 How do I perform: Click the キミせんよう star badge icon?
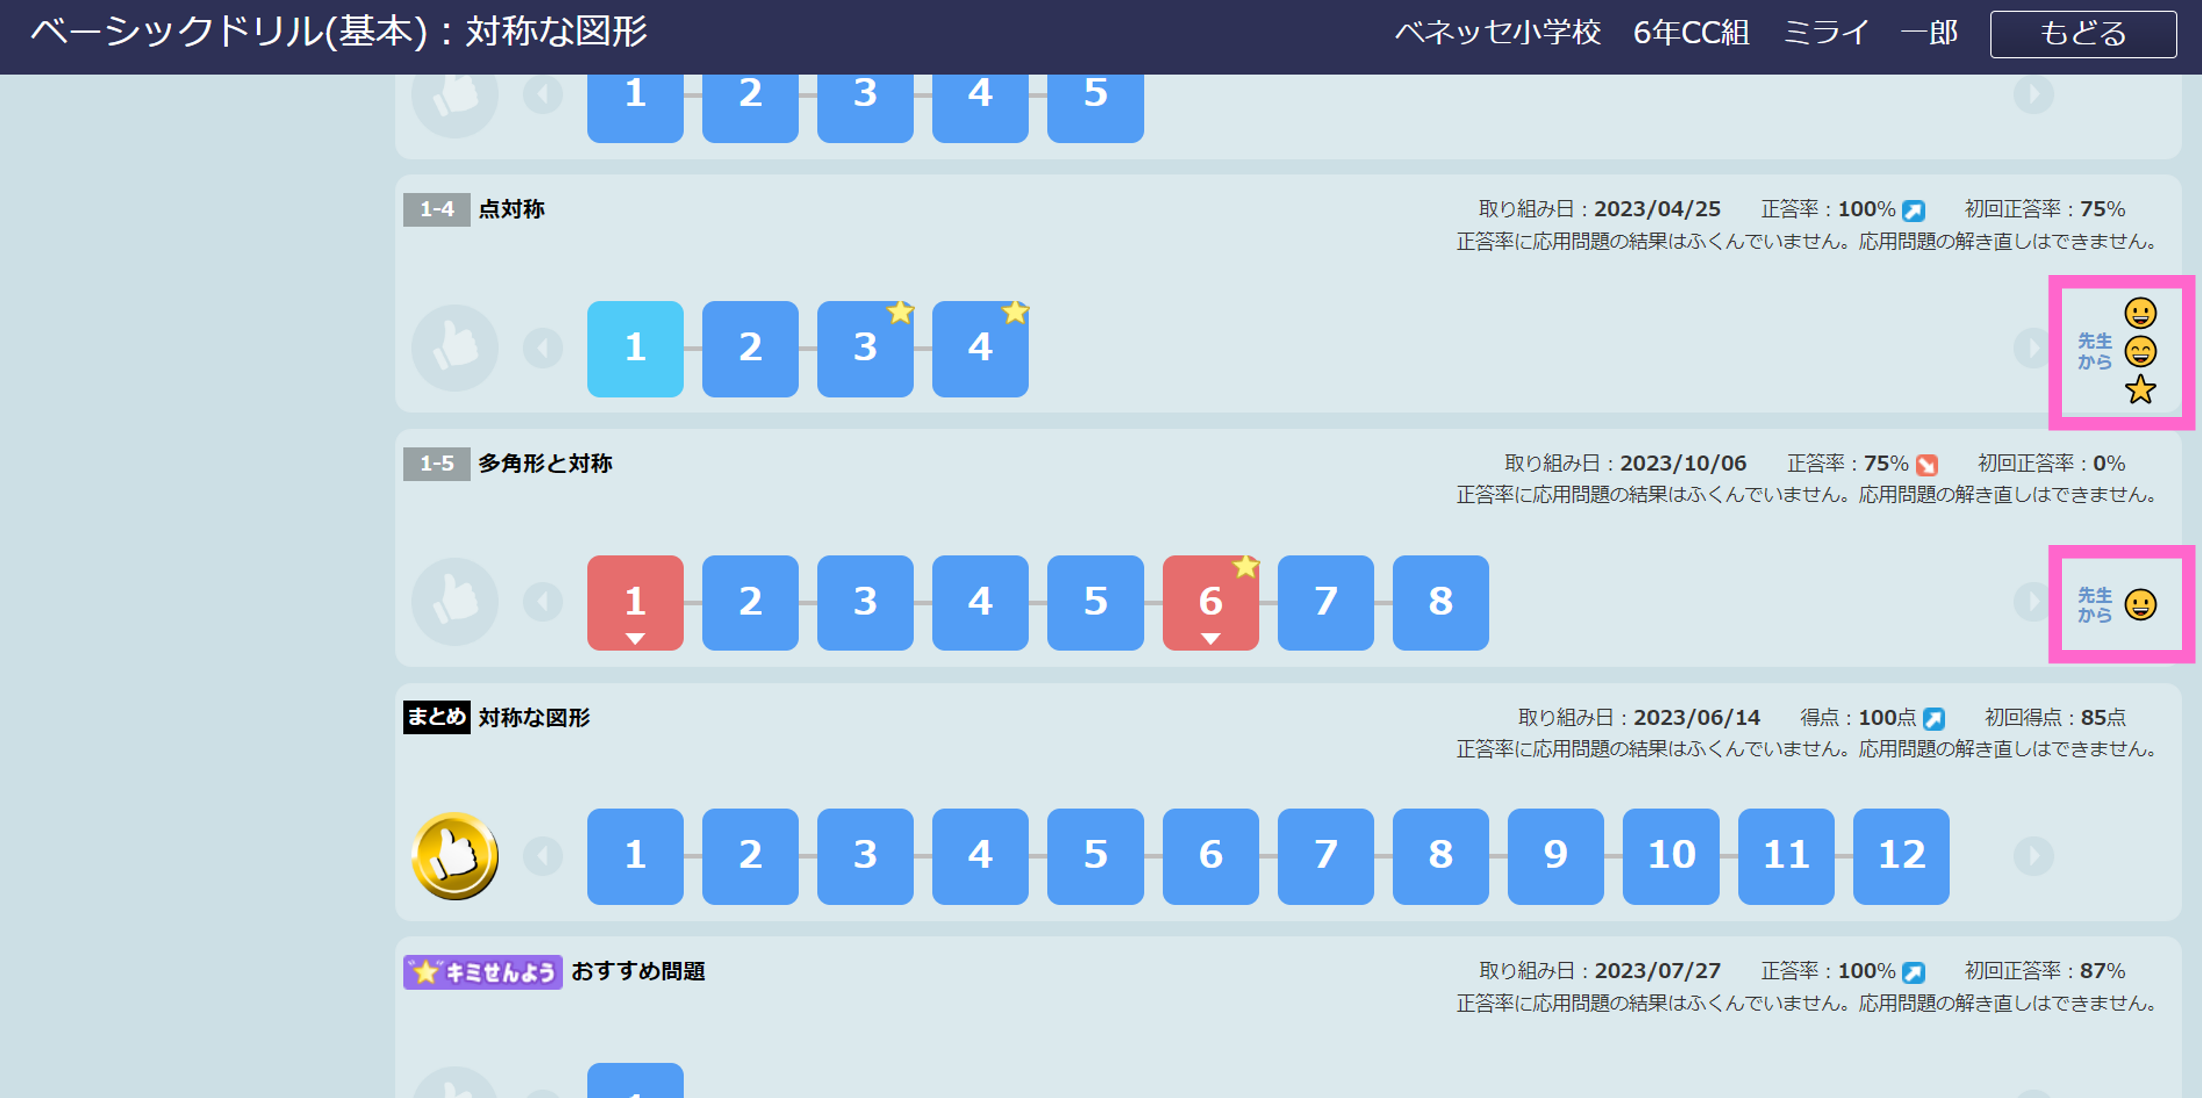click(x=426, y=970)
